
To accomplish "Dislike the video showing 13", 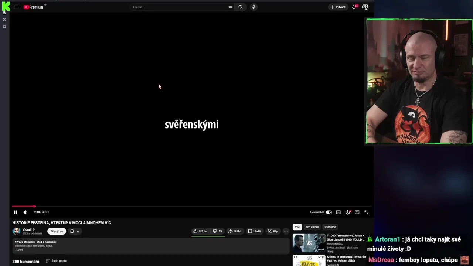I will coord(217,231).
